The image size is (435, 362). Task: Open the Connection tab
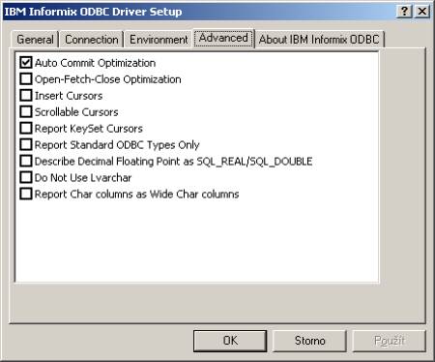coord(92,40)
